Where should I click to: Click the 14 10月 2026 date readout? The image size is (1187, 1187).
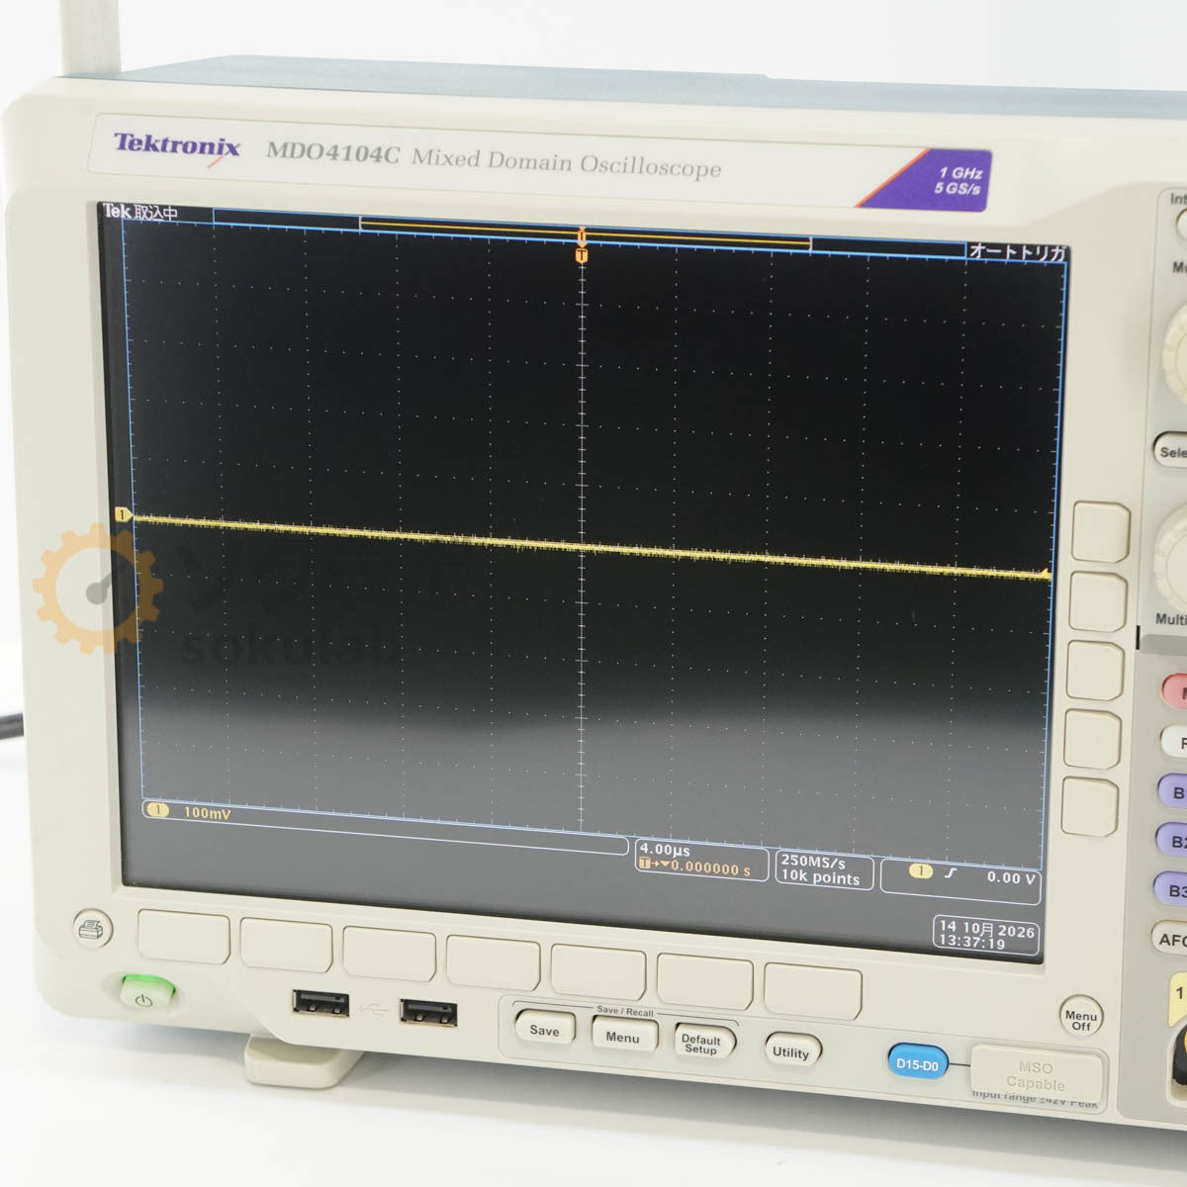point(986,929)
